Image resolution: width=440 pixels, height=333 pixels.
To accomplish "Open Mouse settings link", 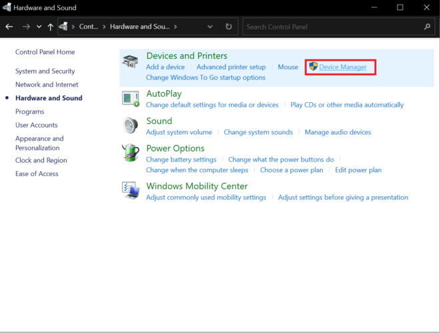I will point(288,67).
